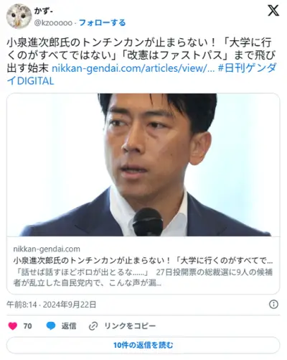Click the 70 likes count
This screenshot has width=287, height=360.
tap(27, 326)
